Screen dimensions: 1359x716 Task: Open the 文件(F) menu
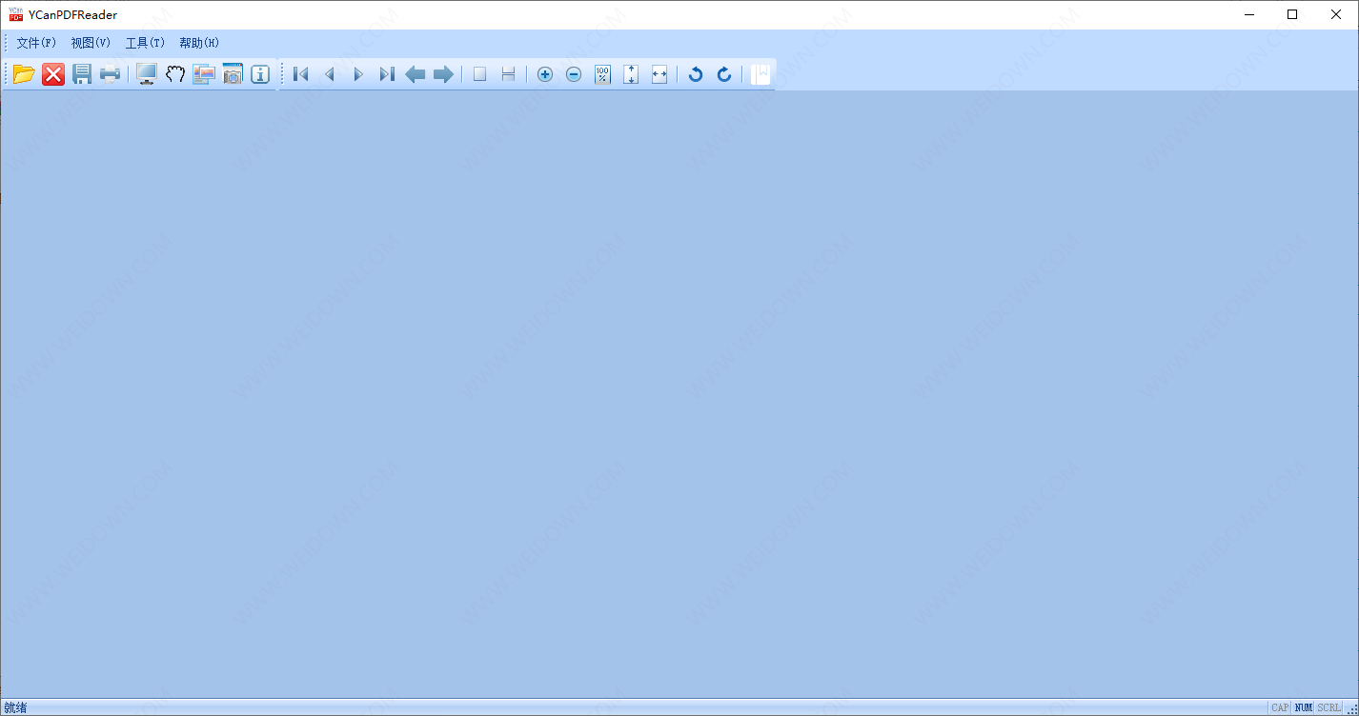click(x=36, y=43)
